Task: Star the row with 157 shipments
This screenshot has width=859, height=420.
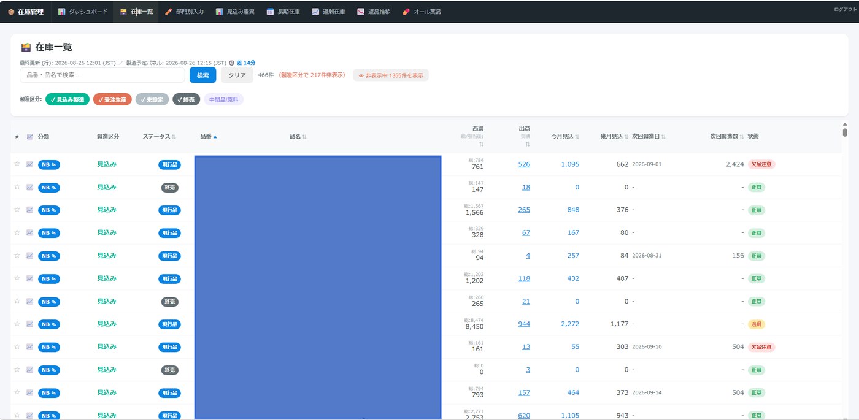Action: tap(17, 392)
